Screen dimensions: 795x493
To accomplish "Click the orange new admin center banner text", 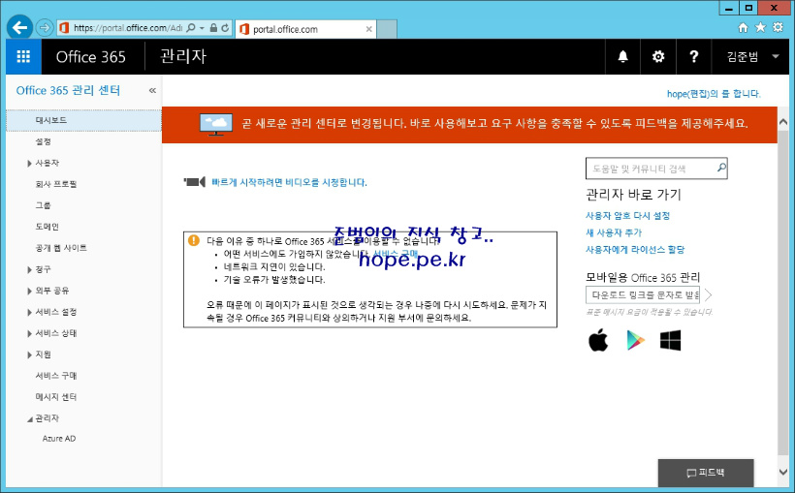I will [x=494, y=123].
